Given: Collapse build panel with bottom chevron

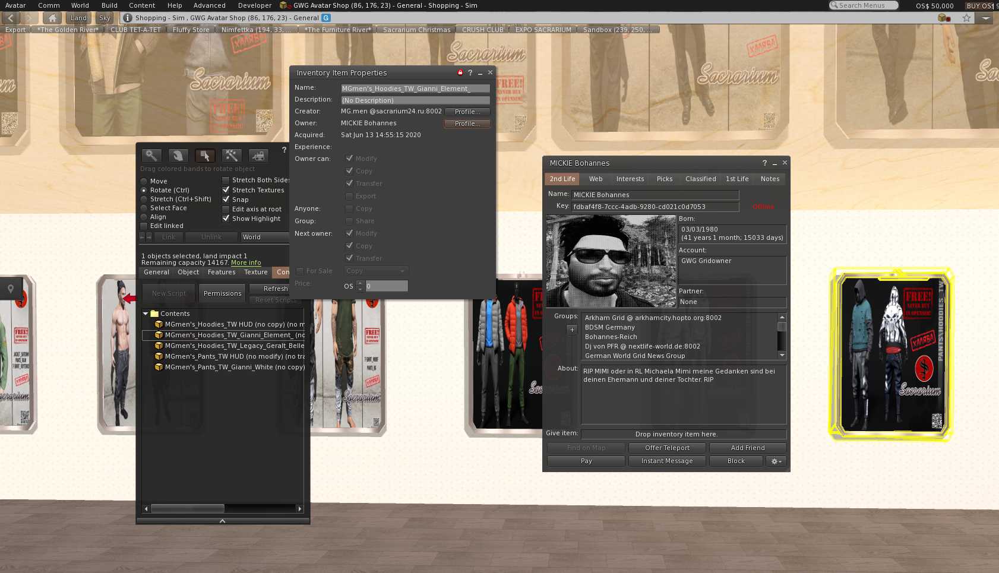Looking at the screenshot, I should pyautogui.click(x=223, y=521).
